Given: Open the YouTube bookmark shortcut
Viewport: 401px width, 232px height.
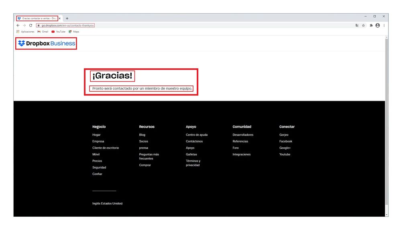Looking at the screenshot, I should [58, 31].
